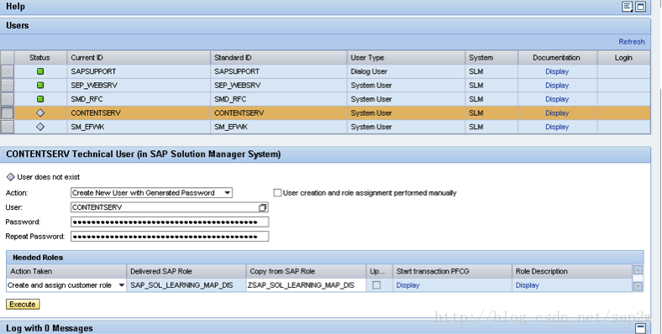Click diamond icon beside User does not exist
The width and height of the screenshot is (662, 334).
click(x=11, y=177)
